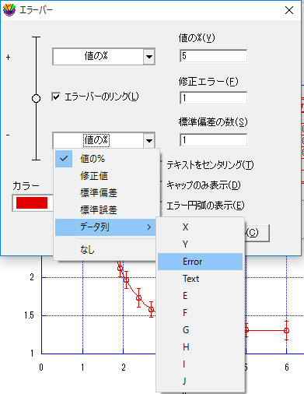Expand the データ列 submenu

[x=106, y=227]
